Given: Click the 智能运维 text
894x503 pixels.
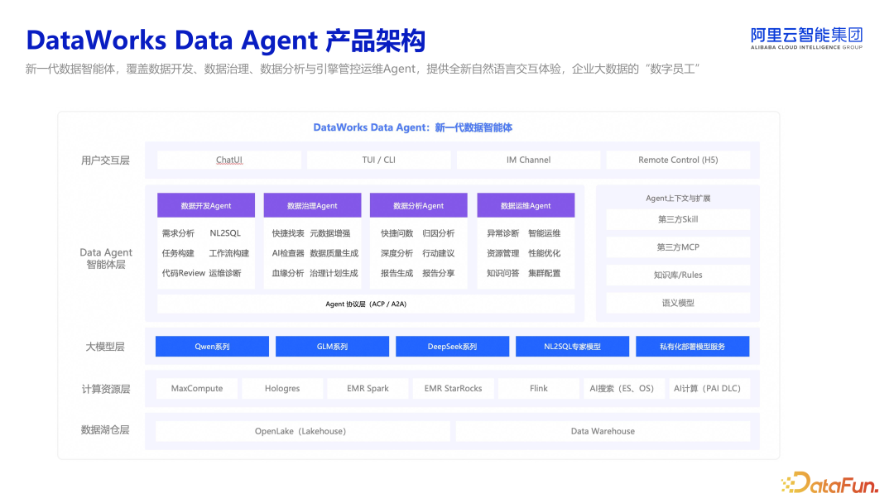Looking at the screenshot, I should point(545,233).
